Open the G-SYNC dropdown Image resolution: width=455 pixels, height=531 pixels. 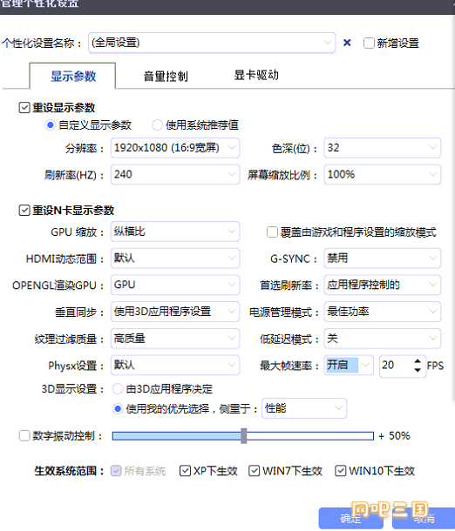coord(383,259)
